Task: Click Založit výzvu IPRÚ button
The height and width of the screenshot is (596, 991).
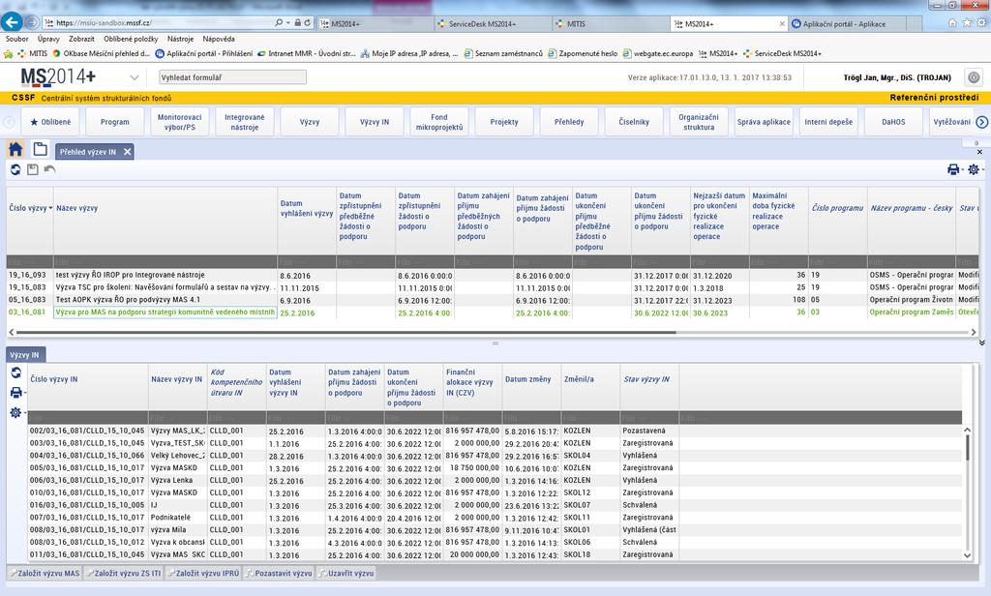Action: pos(203,573)
